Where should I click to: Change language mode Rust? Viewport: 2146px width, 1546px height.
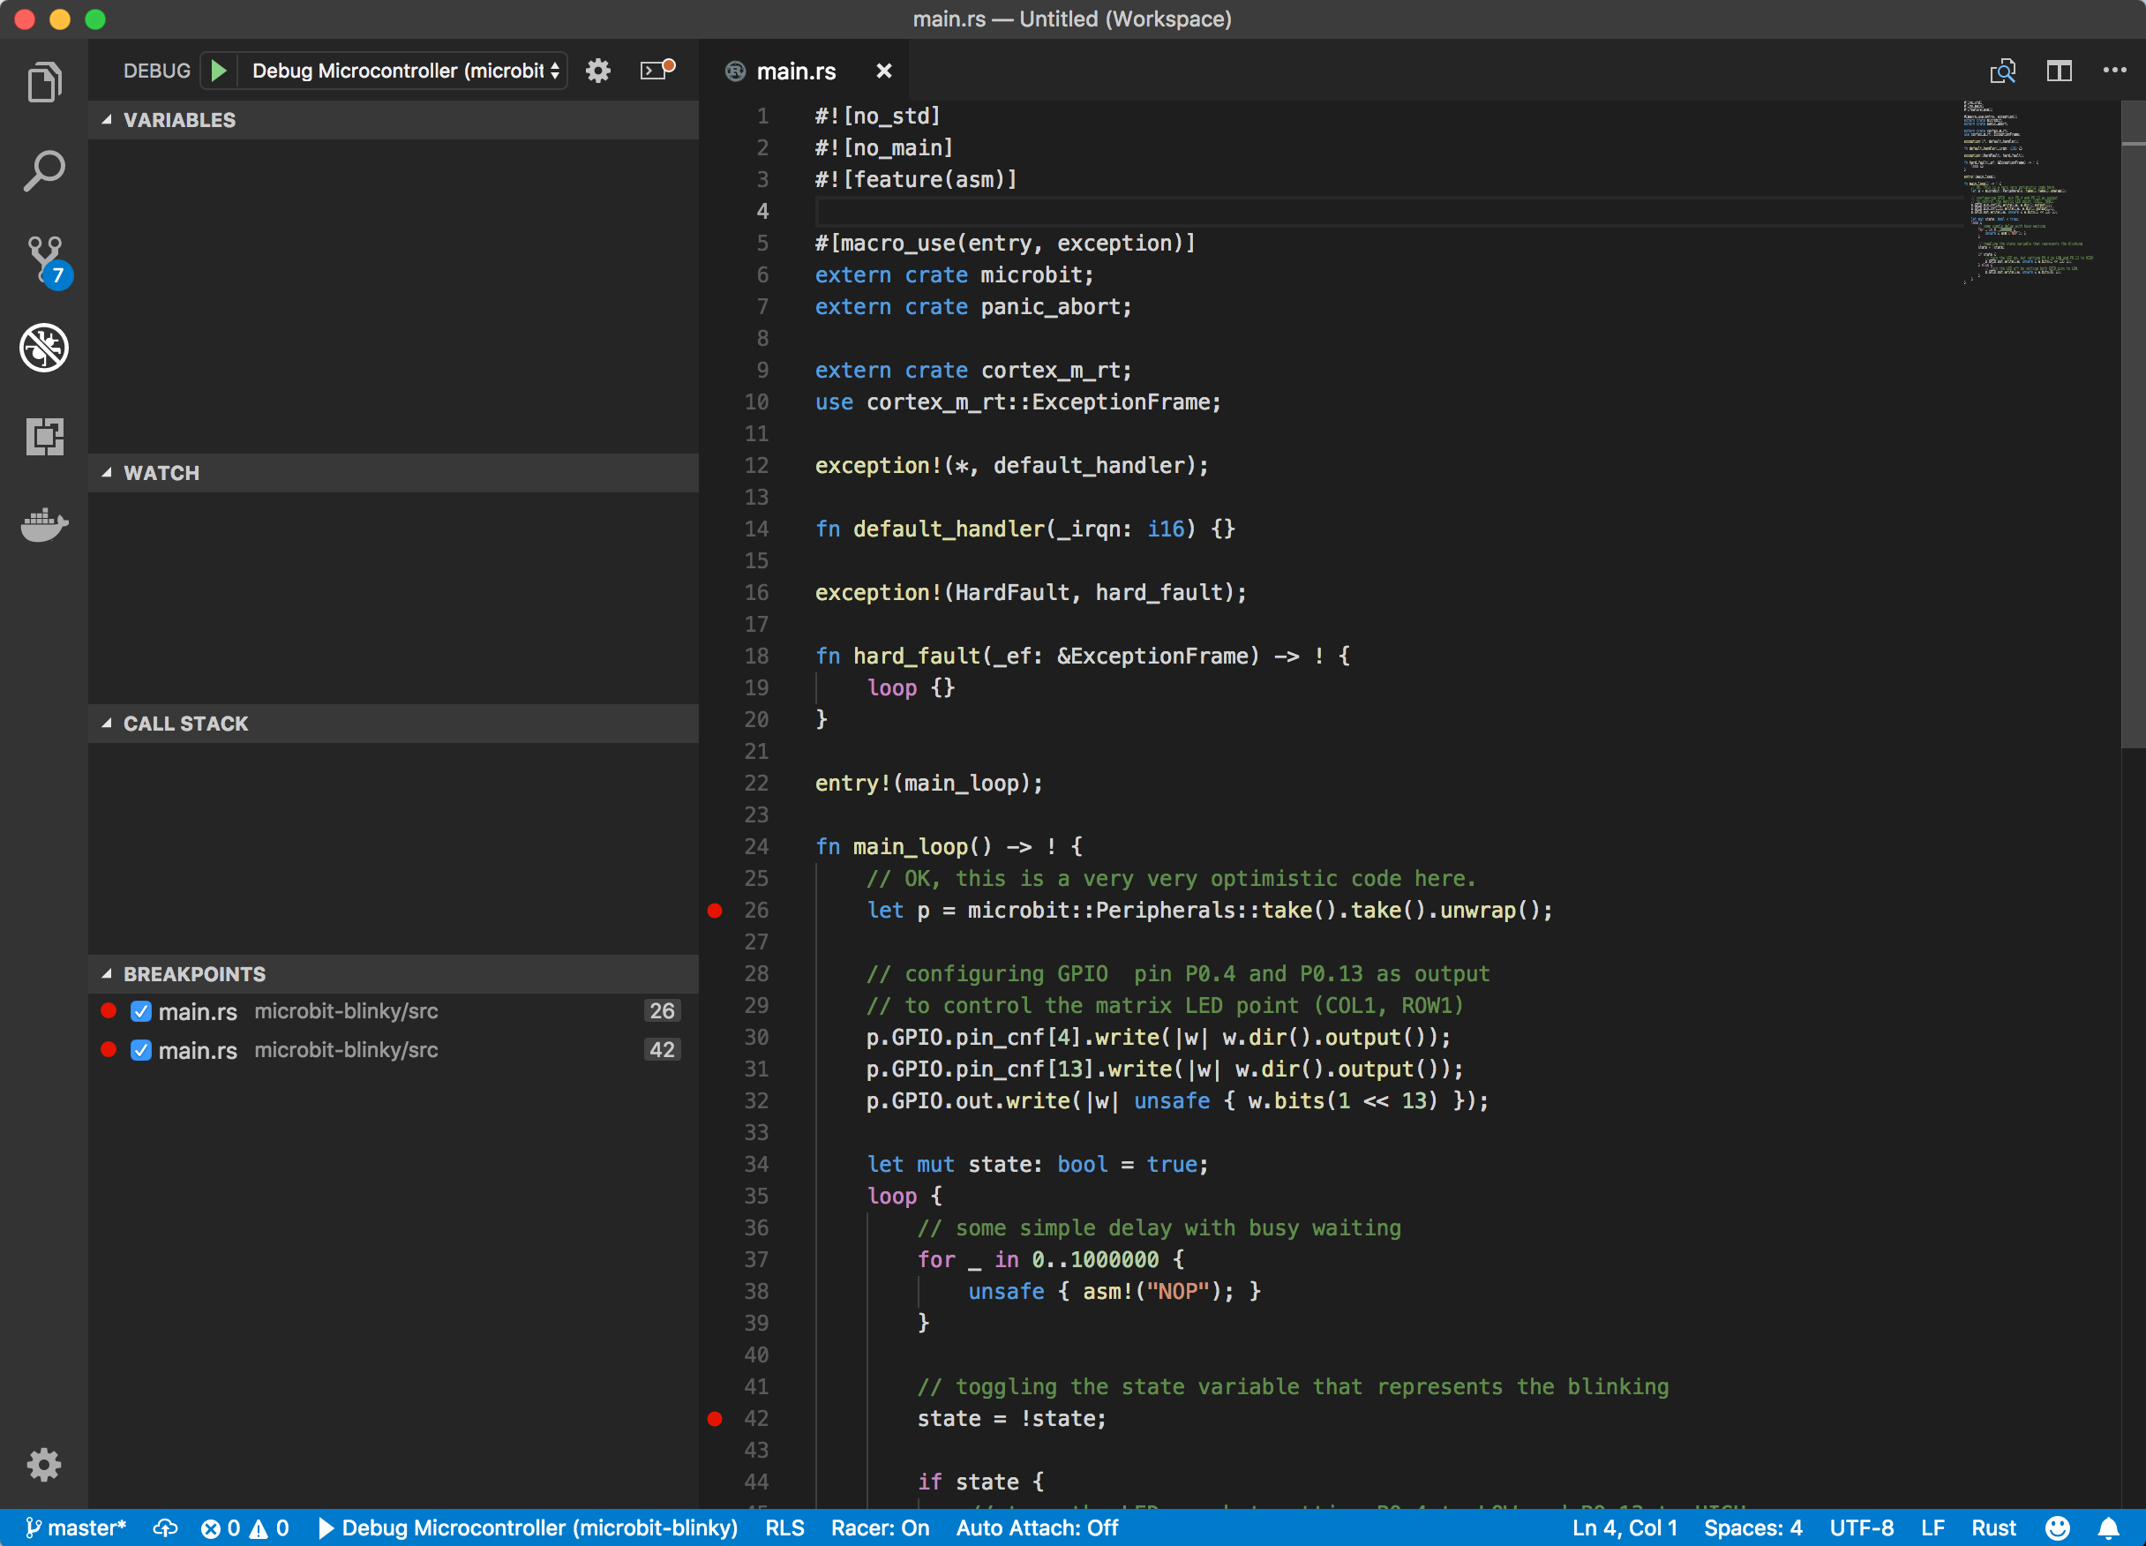(x=1993, y=1528)
